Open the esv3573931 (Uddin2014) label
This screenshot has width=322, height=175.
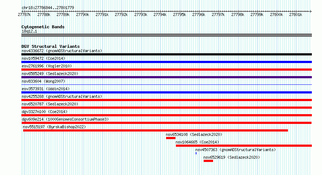click(x=46, y=89)
